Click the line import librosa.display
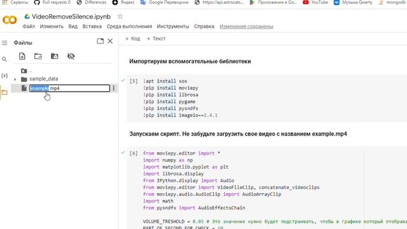407x229 pixels. click(174, 174)
